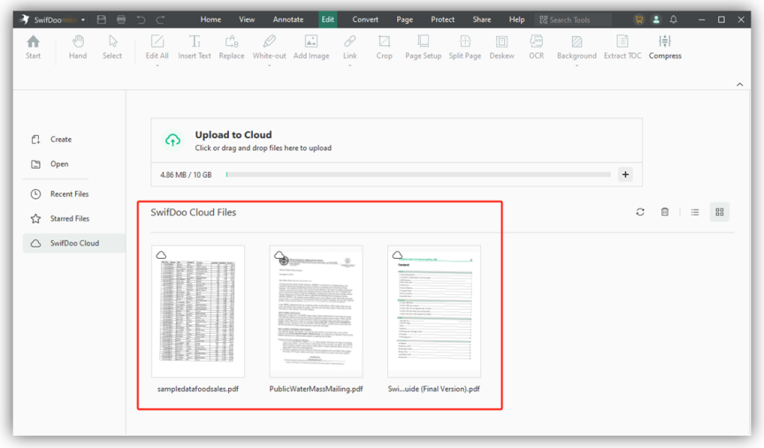Open the user account icon

pyautogui.click(x=656, y=19)
